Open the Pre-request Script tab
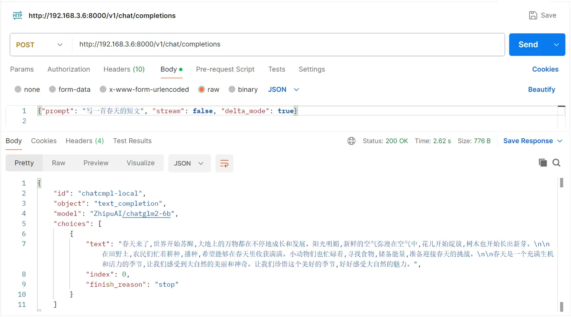This screenshot has width=571, height=317. 225,69
